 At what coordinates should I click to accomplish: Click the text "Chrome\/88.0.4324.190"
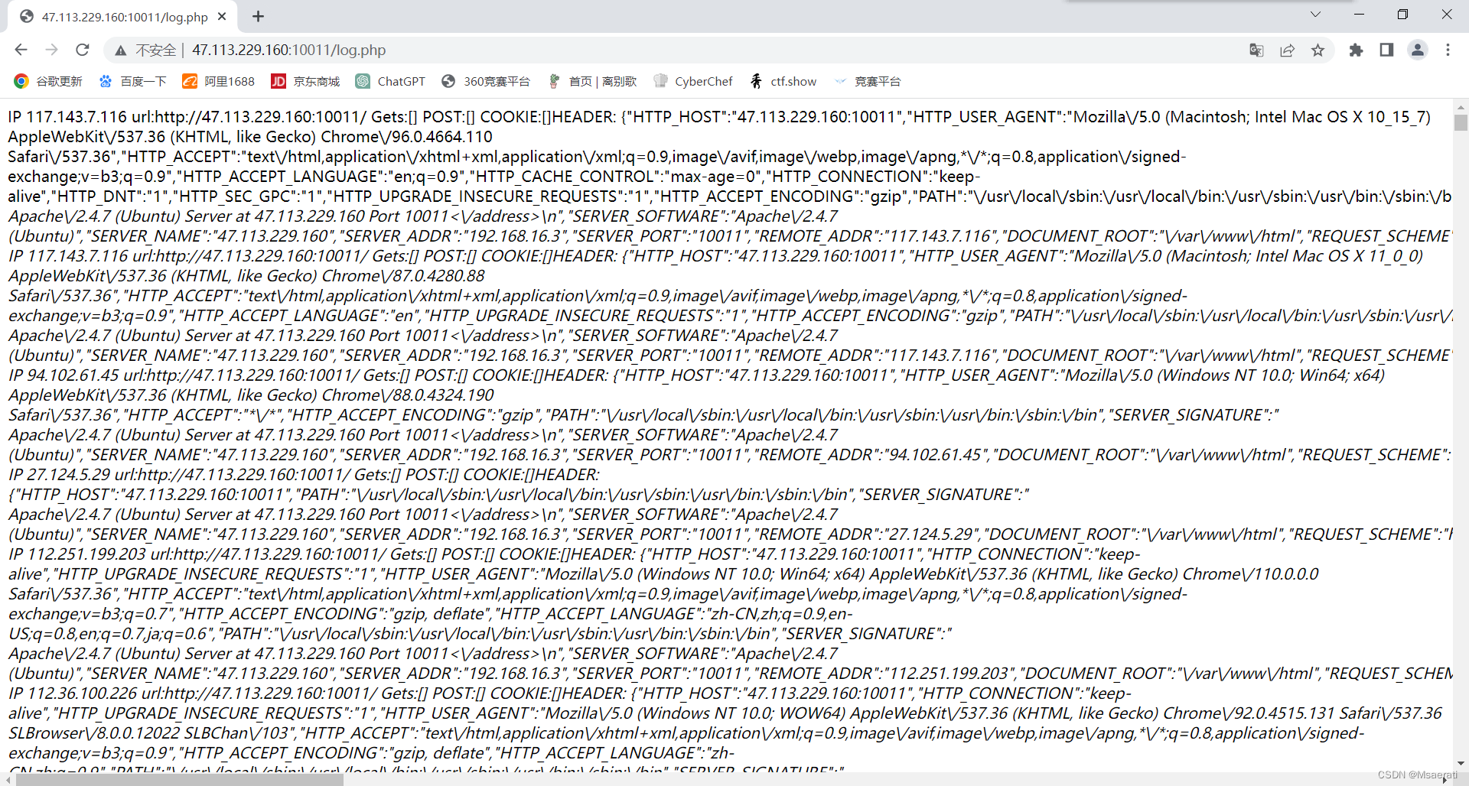(408, 395)
